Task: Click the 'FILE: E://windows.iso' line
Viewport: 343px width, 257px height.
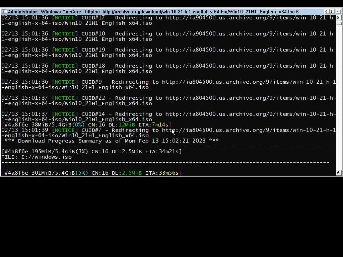Action: pyautogui.click(x=37, y=157)
